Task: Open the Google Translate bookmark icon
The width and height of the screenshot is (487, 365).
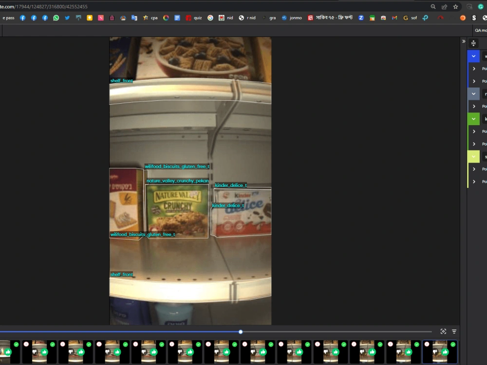Action: [134, 18]
